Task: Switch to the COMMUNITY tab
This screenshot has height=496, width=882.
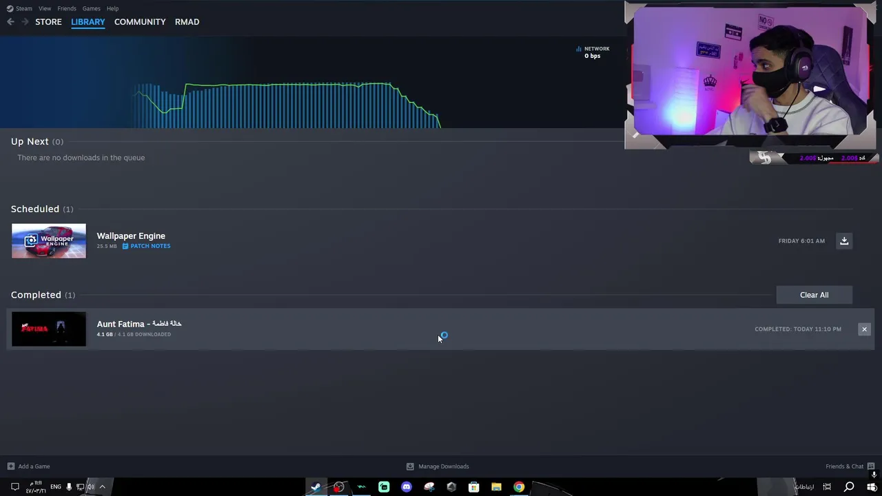Action: [140, 22]
